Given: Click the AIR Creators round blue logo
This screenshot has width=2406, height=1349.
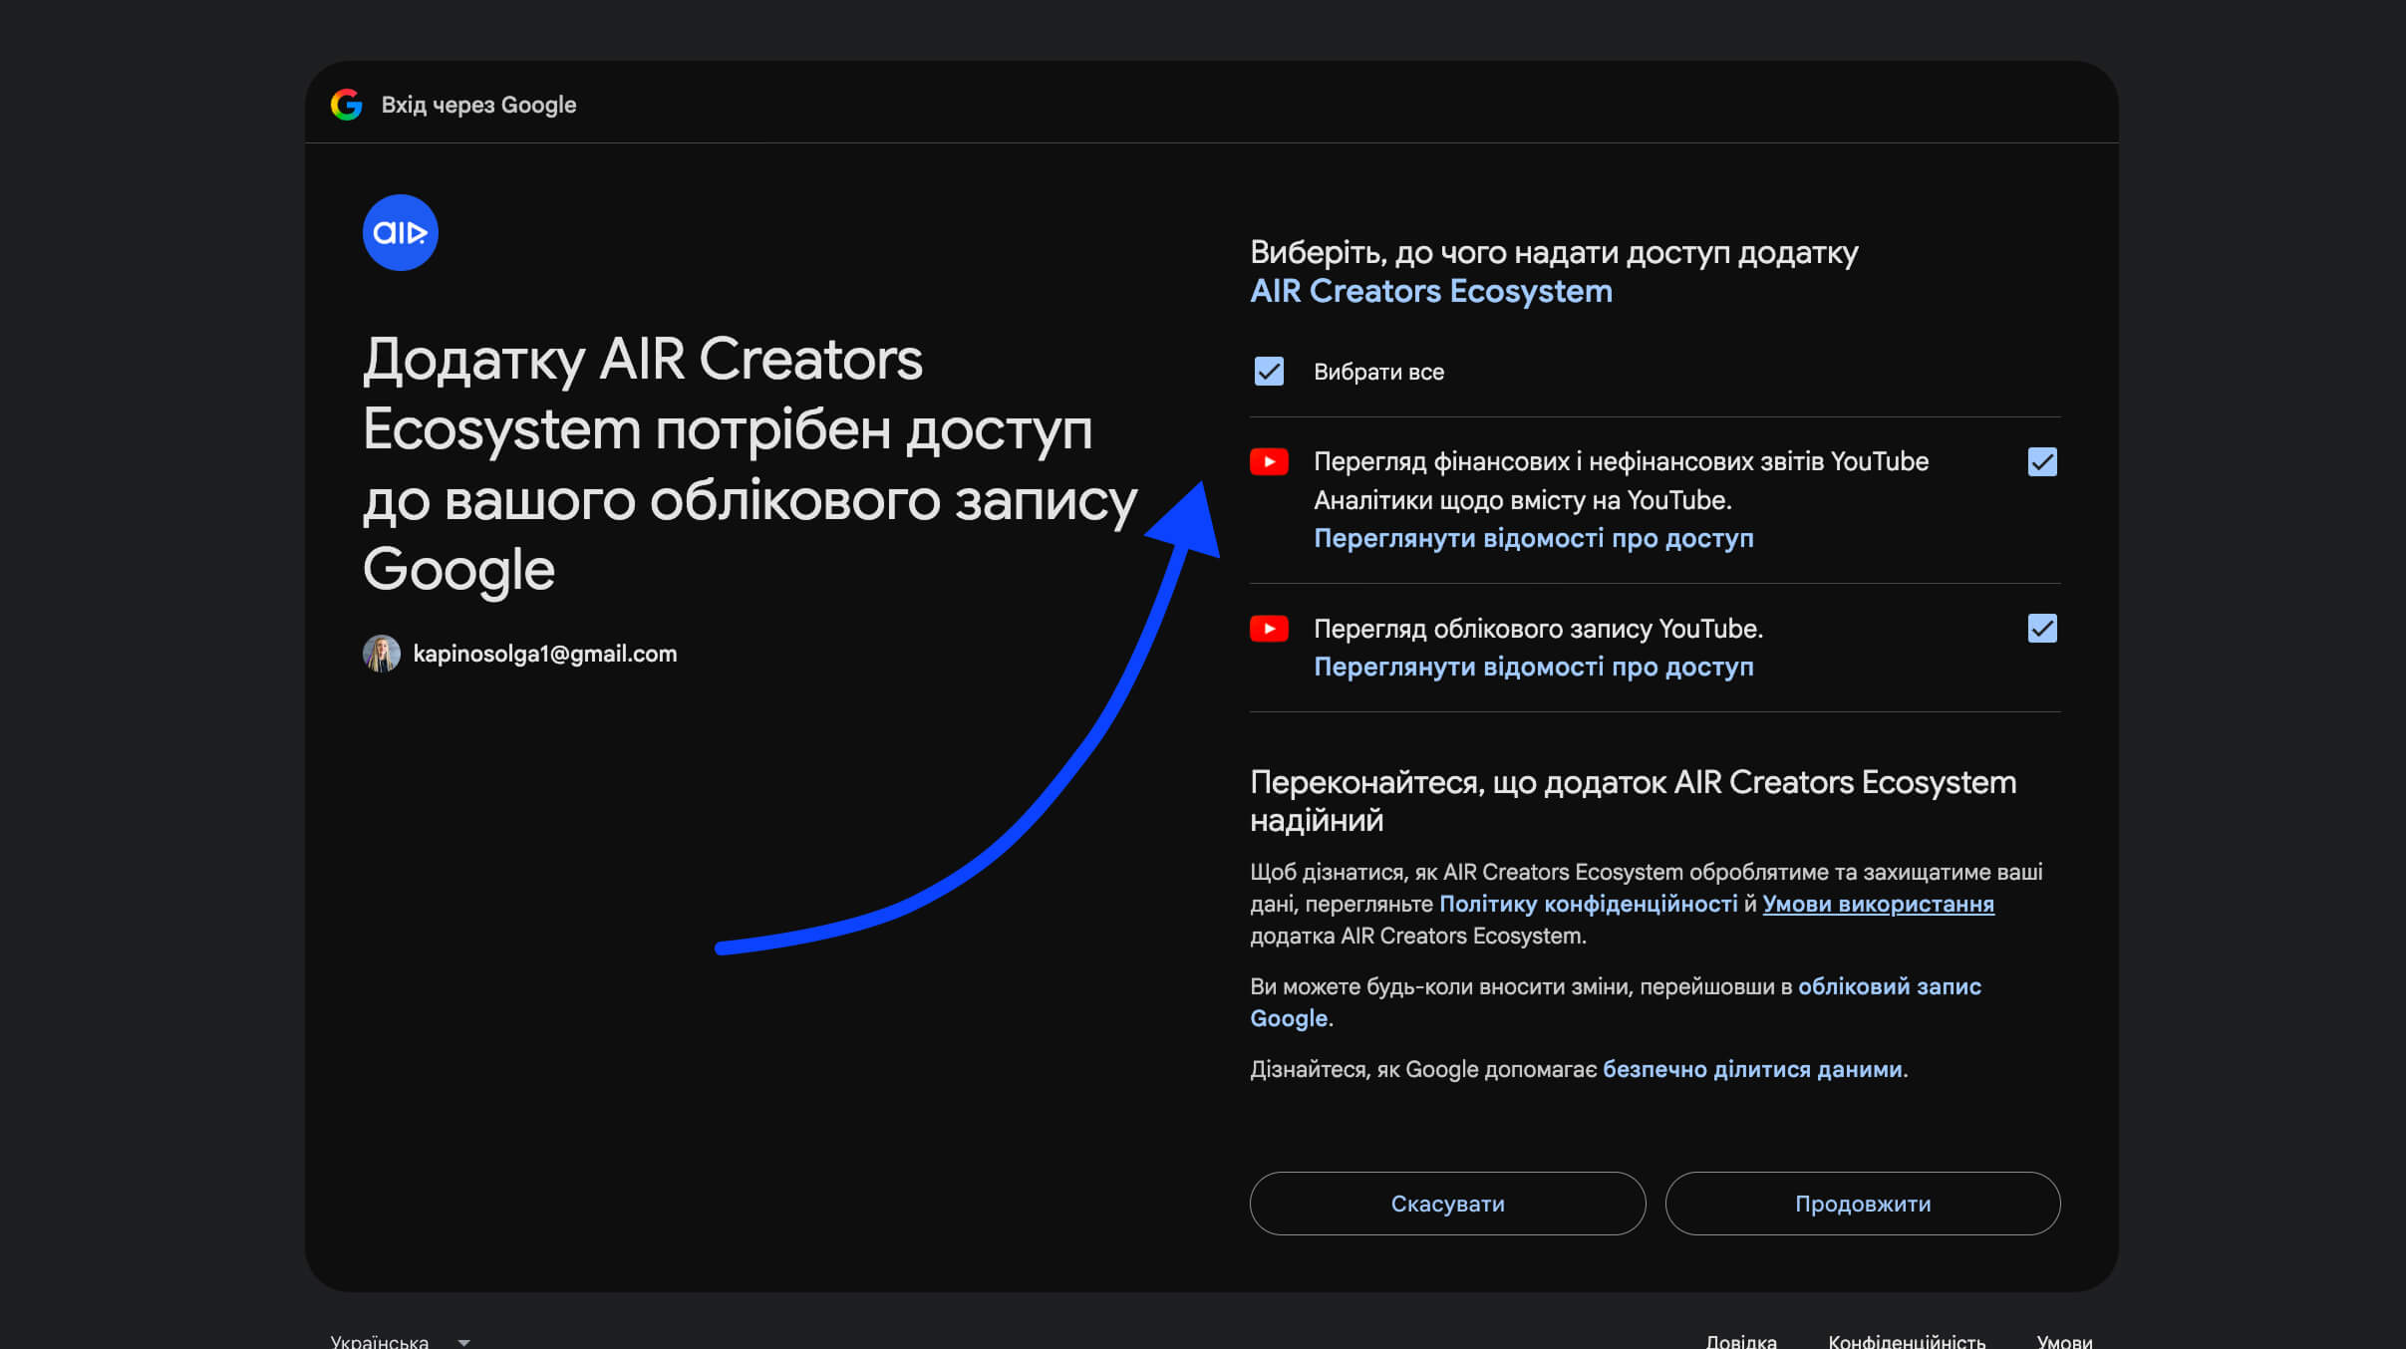Looking at the screenshot, I should coord(401,232).
